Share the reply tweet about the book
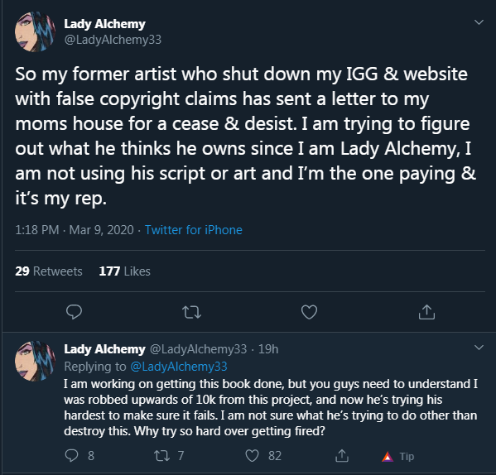This screenshot has height=475, width=496. [x=342, y=456]
